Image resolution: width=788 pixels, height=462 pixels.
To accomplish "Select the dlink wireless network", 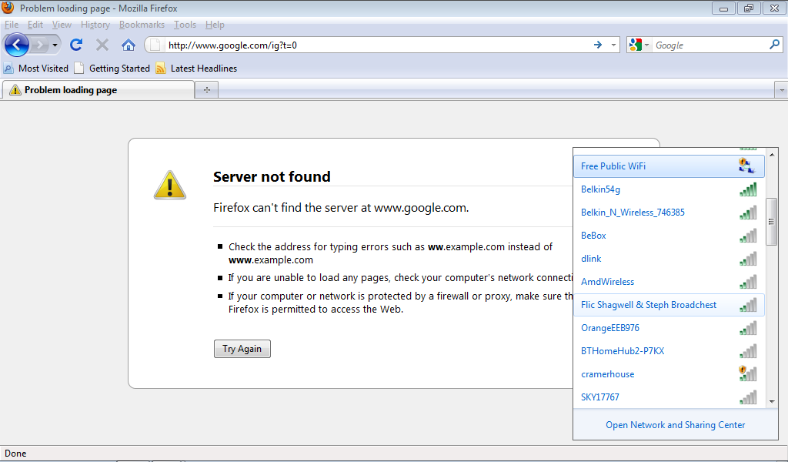I will pyautogui.click(x=669, y=259).
